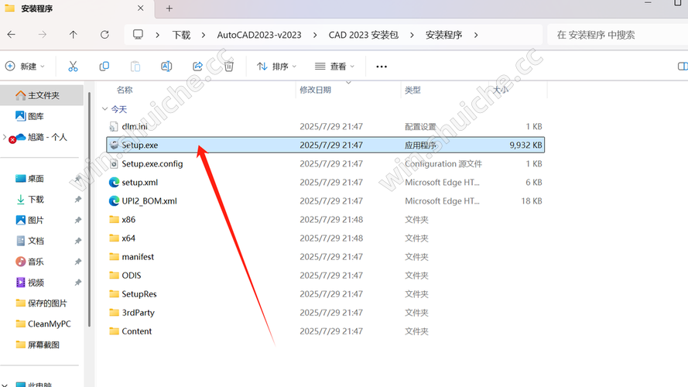Open the 排序 sort dropdown
The image size is (688, 387).
point(277,67)
